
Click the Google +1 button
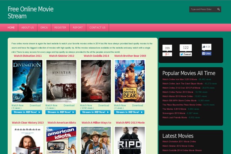(x=167, y=54)
